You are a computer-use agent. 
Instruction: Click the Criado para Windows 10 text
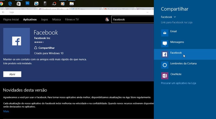tap(49, 53)
